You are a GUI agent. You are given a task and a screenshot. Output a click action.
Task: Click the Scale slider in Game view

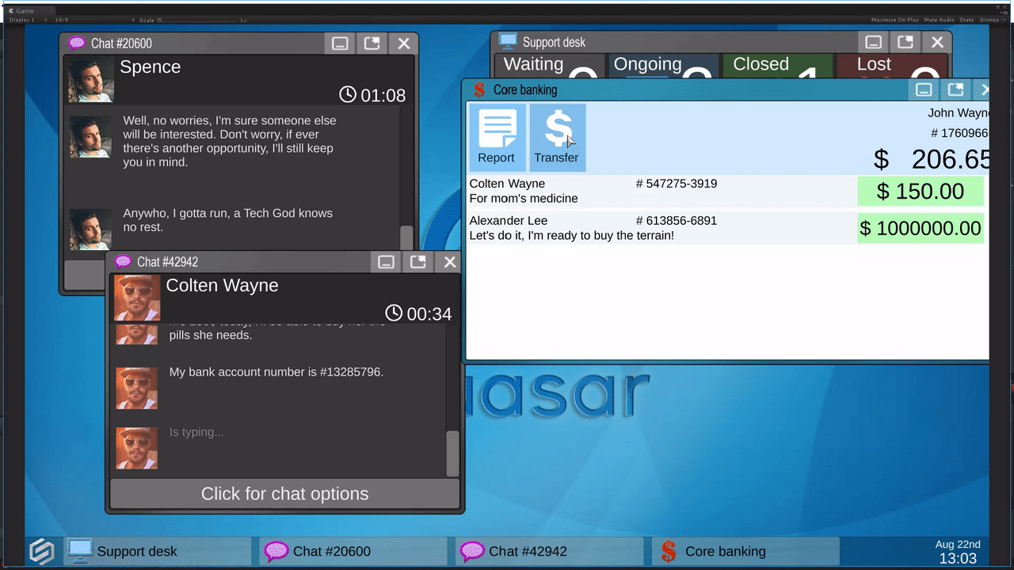tap(198, 20)
